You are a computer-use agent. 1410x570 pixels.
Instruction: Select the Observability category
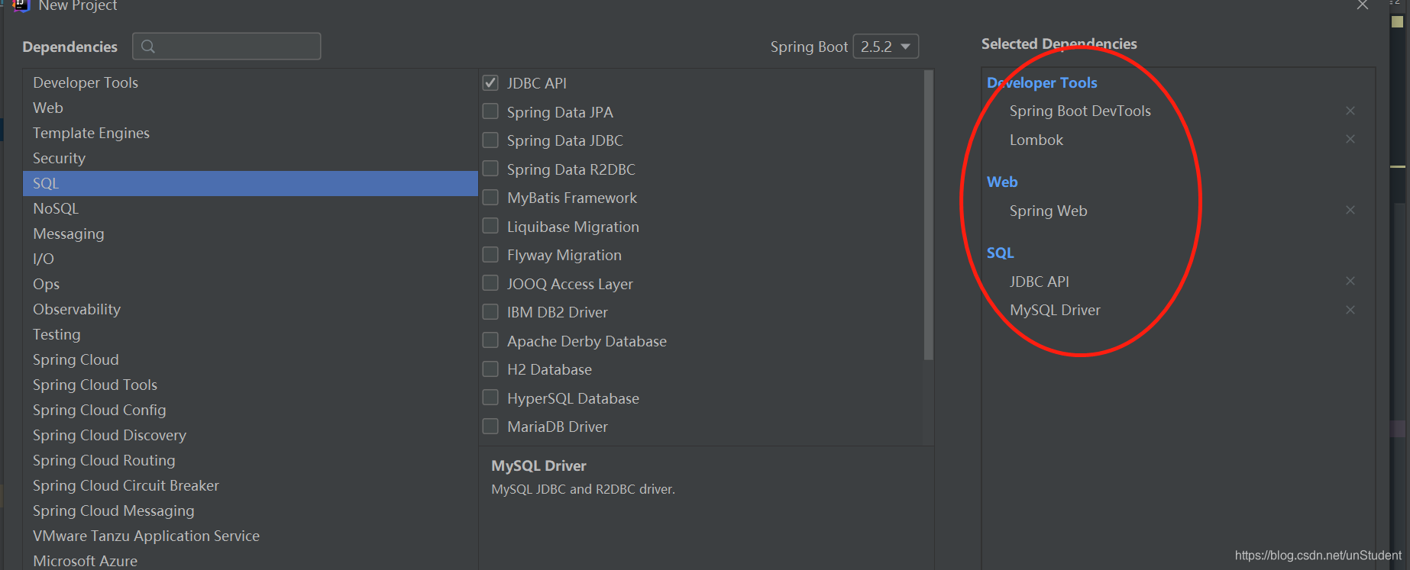251,309
